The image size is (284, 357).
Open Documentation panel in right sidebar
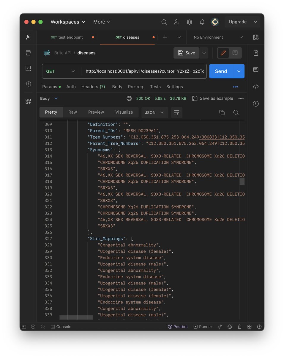click(256, 53)
